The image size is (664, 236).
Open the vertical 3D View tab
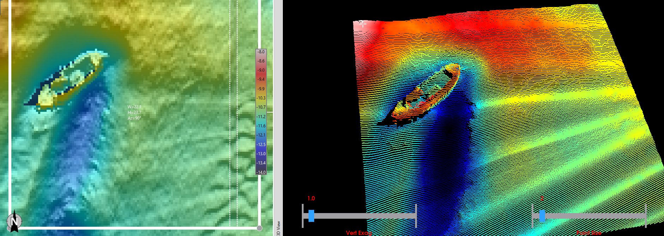pyautogui.click(x=278, y=228)
